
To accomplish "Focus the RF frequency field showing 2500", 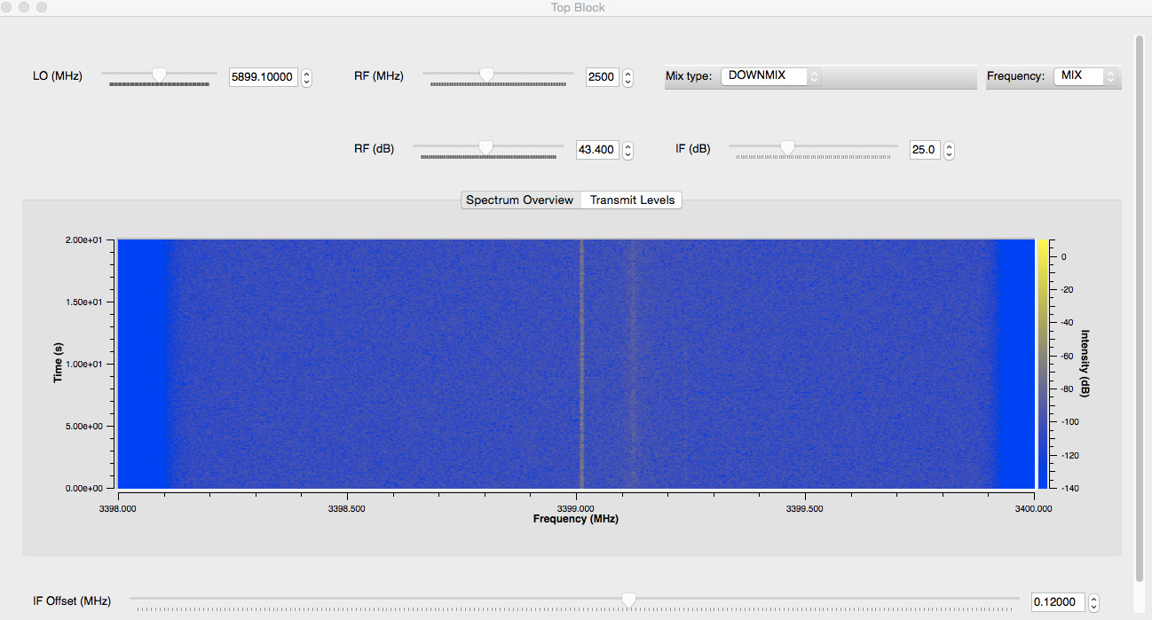I will (601, 77).
